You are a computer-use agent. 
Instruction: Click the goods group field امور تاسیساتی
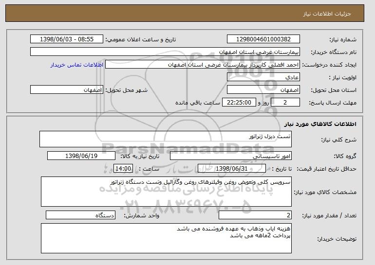231,156
